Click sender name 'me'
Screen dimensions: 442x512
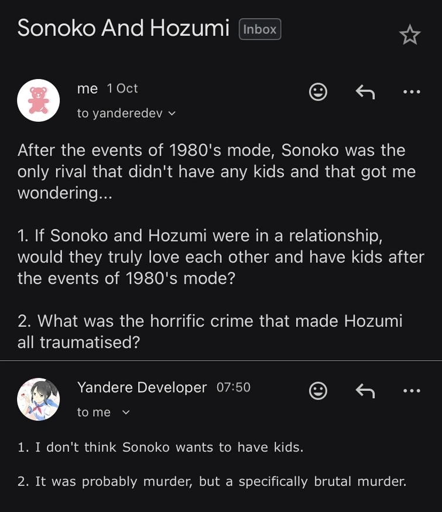pyautogui.click(x=87, y=88)
